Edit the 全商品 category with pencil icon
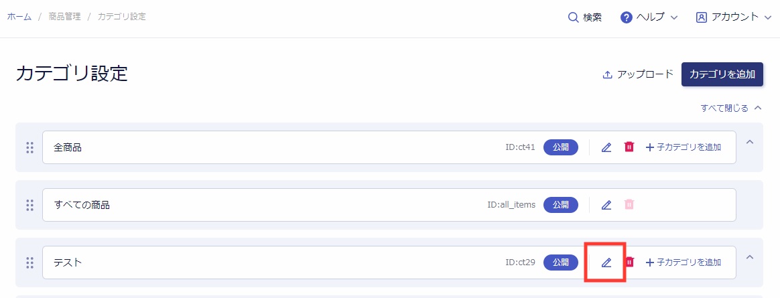The height and width of the screenshot is (298, 780). [x=606, y=147]
